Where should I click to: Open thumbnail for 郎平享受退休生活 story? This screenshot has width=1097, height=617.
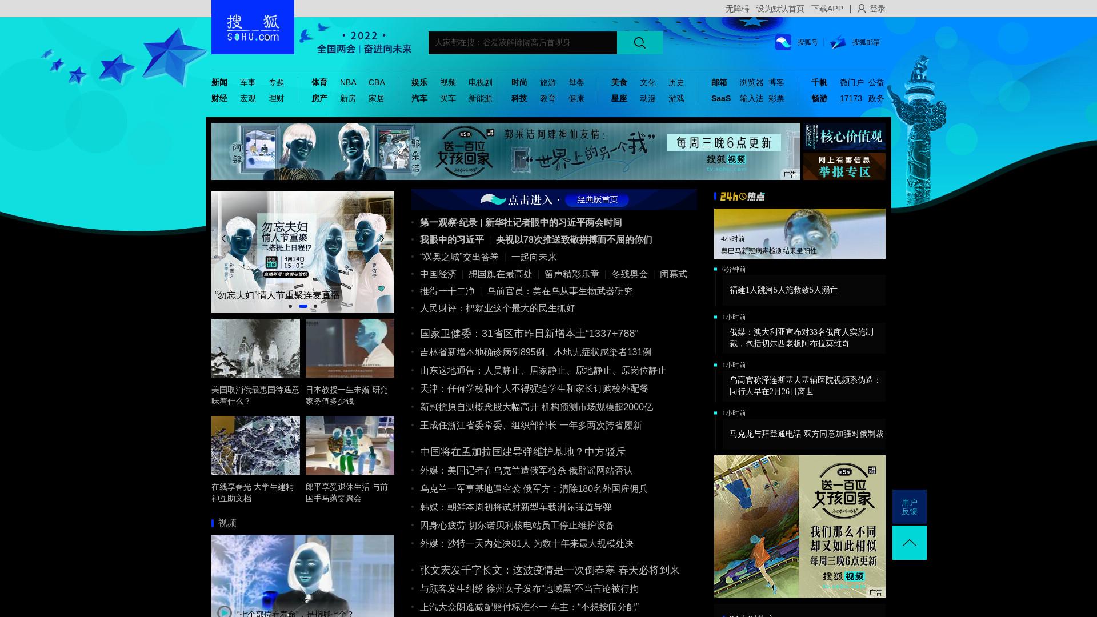(x=350, y=445)
